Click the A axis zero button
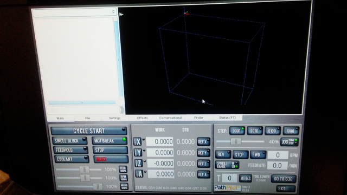 click(139, 174)
